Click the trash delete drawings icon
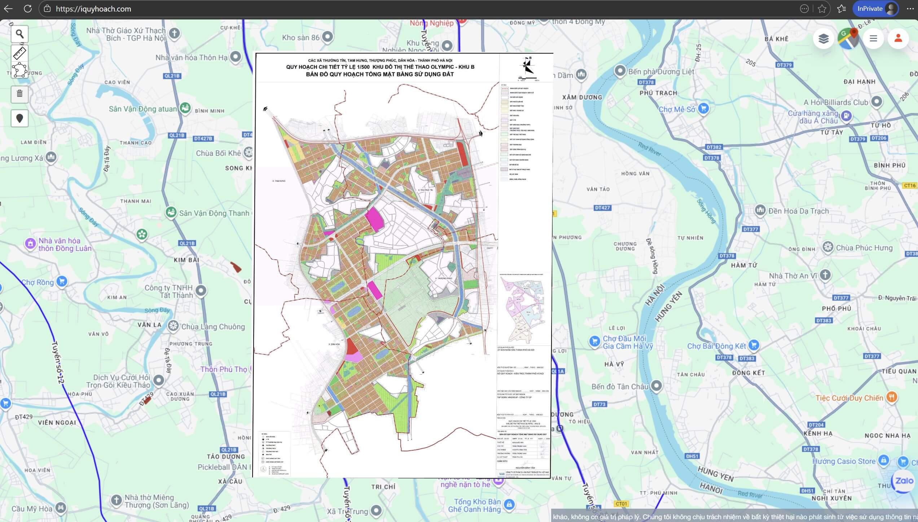The image size is (918, 522). click(19, 94)
